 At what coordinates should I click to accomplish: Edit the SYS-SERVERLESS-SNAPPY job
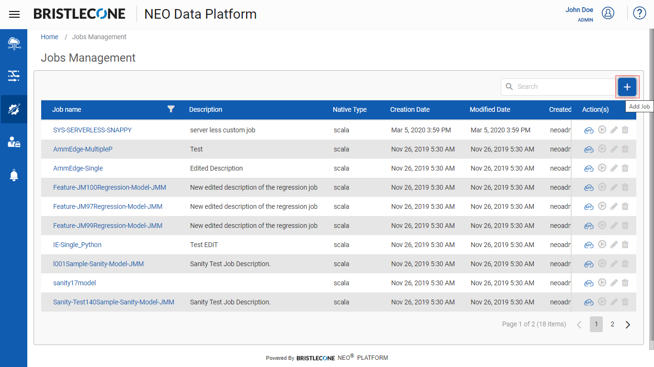click(614, 130)
